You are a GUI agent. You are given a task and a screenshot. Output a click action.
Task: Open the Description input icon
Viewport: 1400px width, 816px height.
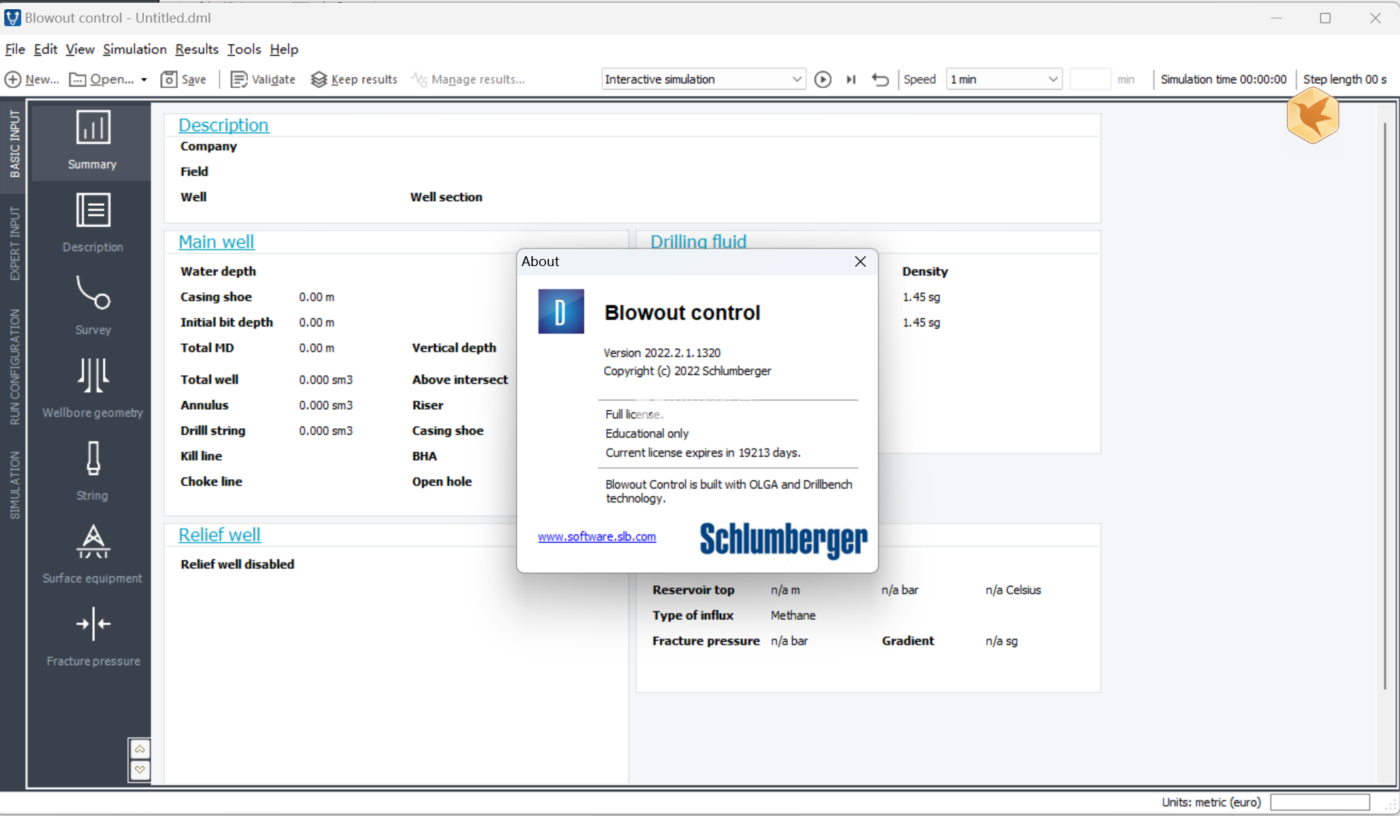coord(92,222)
